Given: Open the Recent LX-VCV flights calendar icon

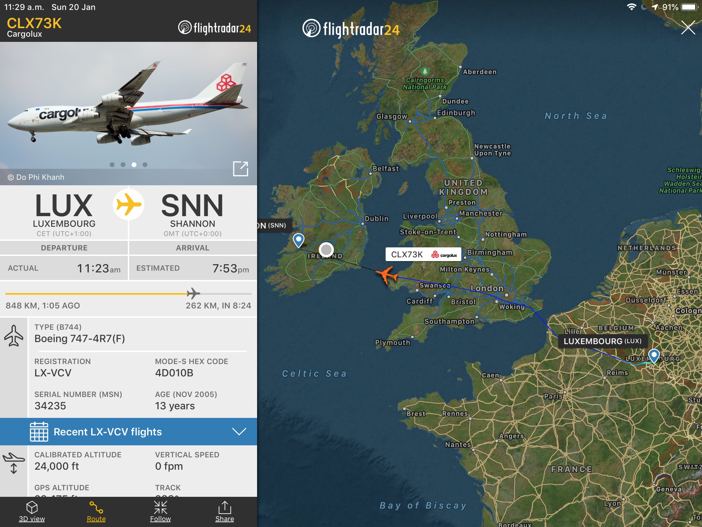Looking at the screenshot, I should click(x=39, y=432).
